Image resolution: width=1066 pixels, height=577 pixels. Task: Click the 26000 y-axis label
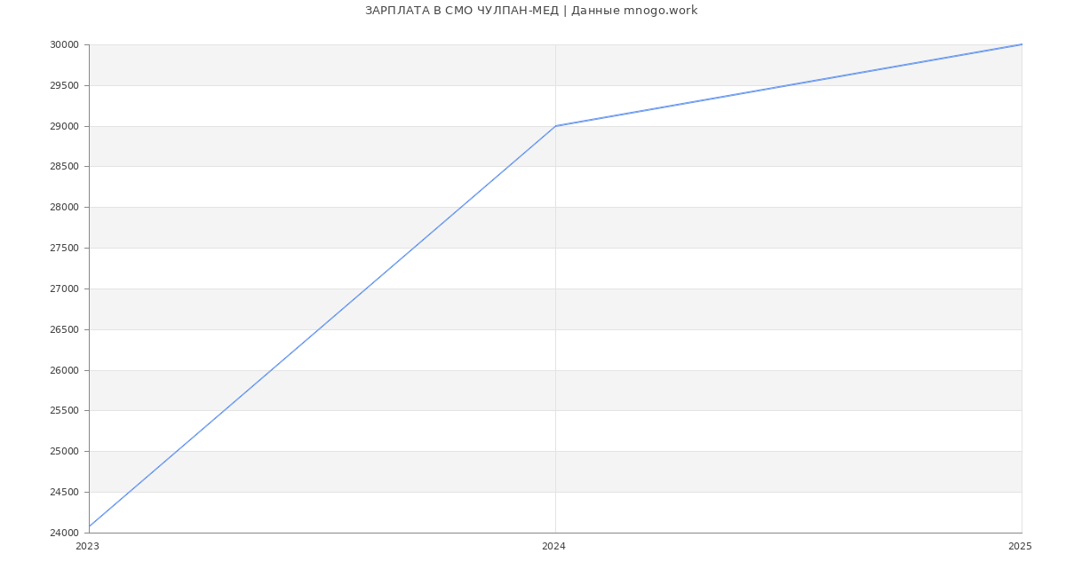click(66, 371)
